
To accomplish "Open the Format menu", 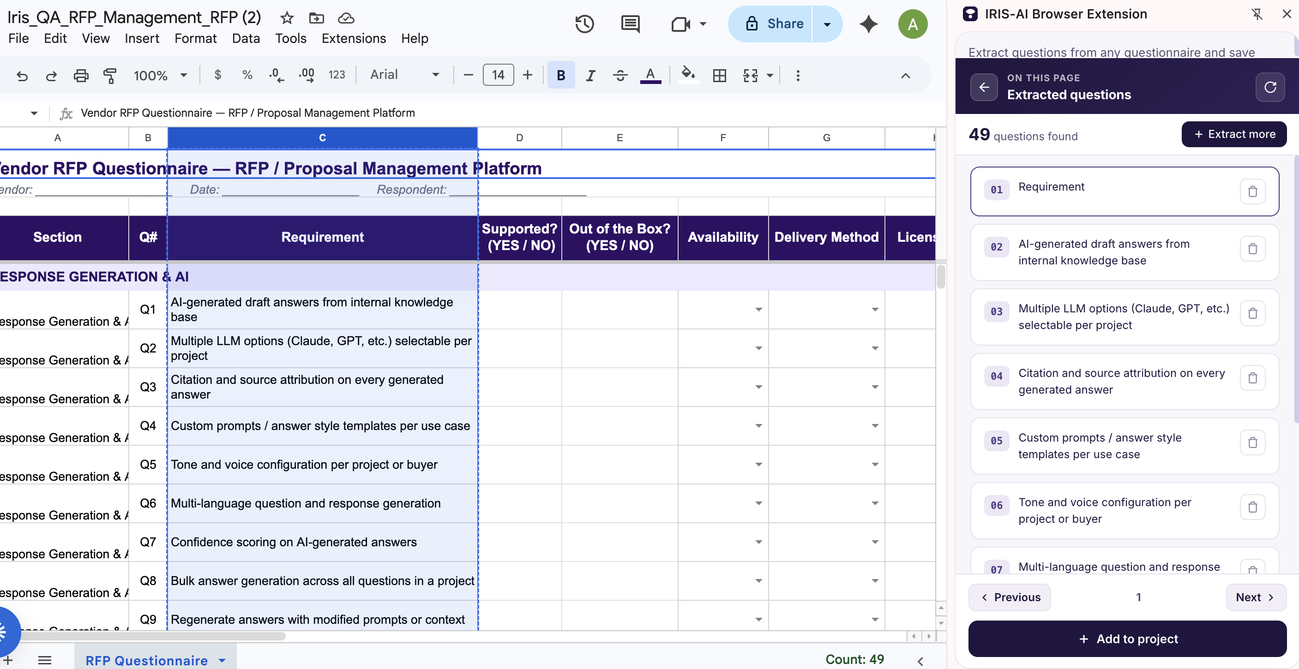I will pyautogui.click(x=195, y=38).
